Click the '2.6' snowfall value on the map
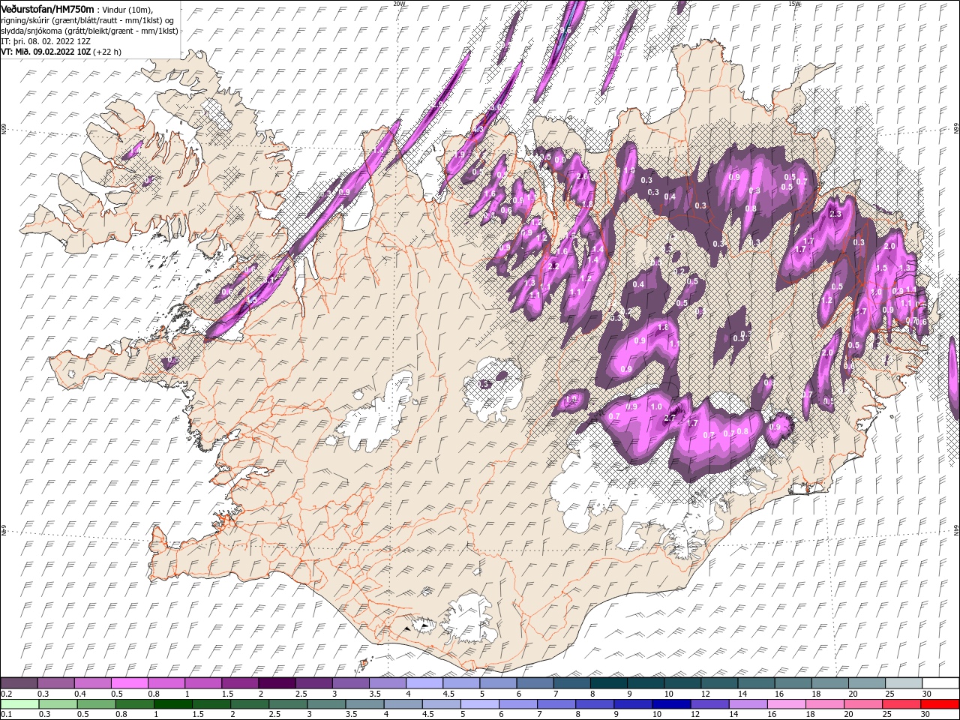 pyautogui.click(x=582, y=176)
